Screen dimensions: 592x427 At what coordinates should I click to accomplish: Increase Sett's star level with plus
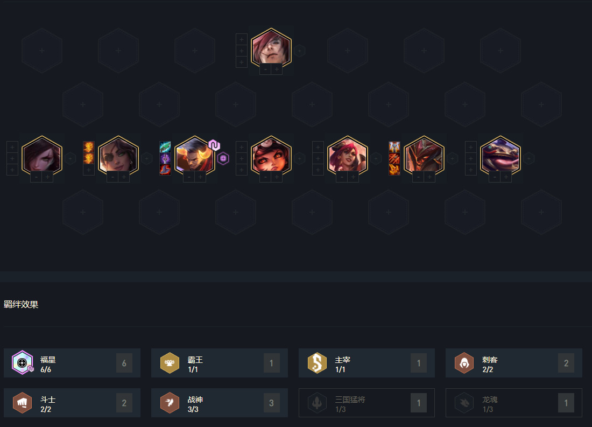(277, 69)
